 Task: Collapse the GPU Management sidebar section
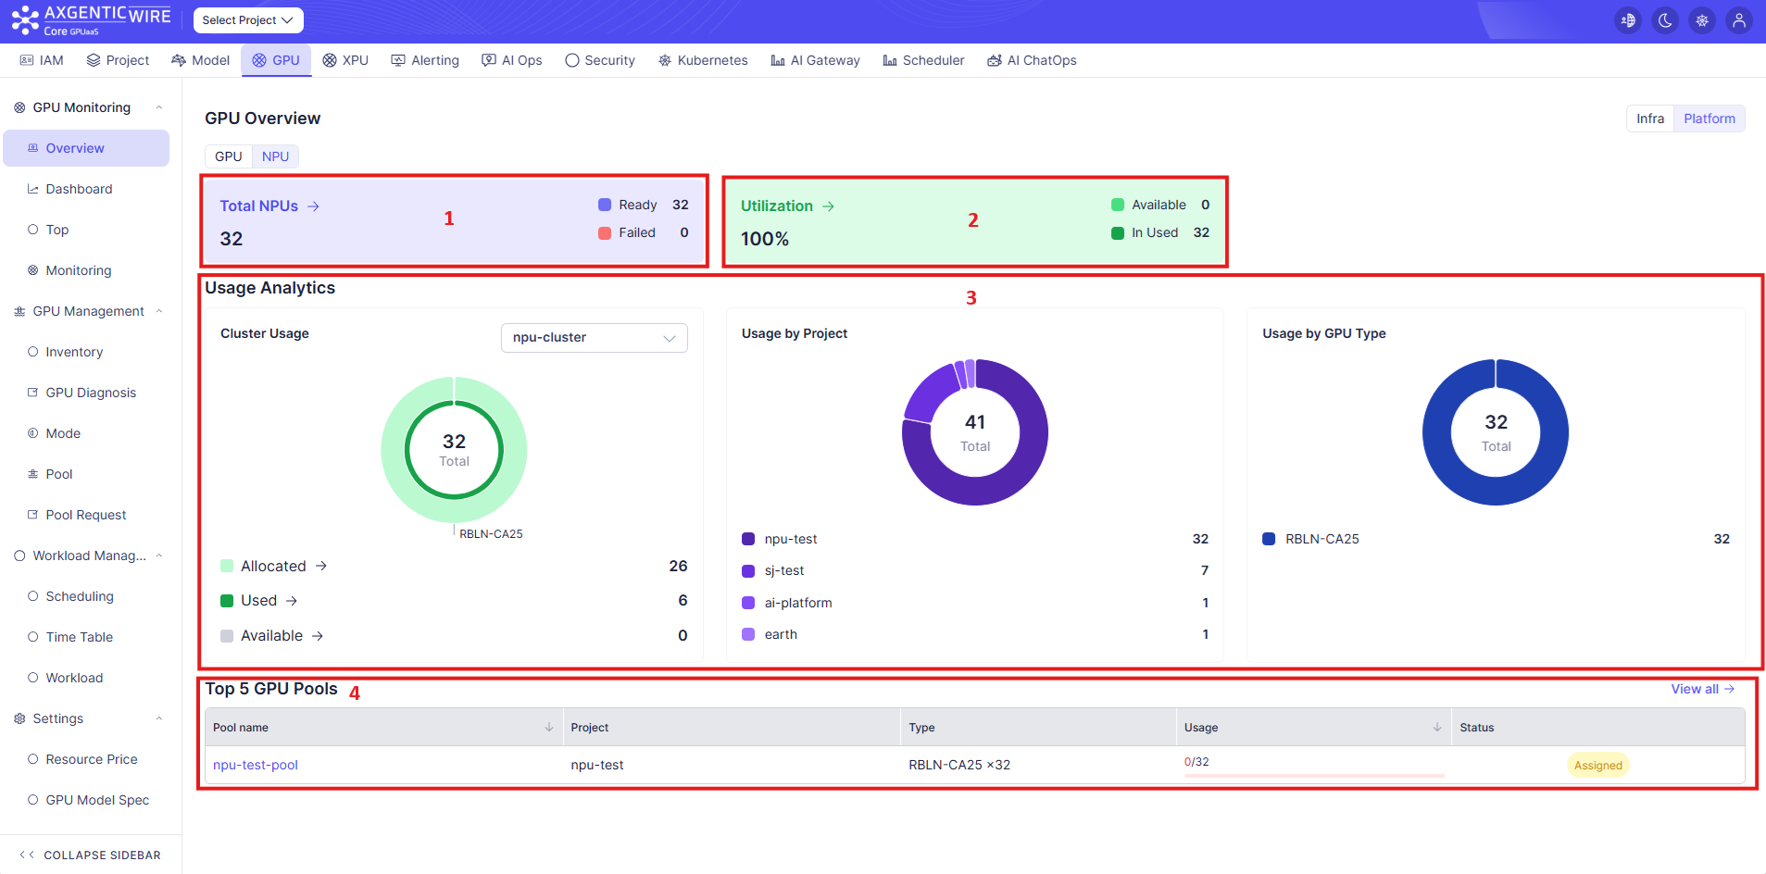tap(159, 311)
